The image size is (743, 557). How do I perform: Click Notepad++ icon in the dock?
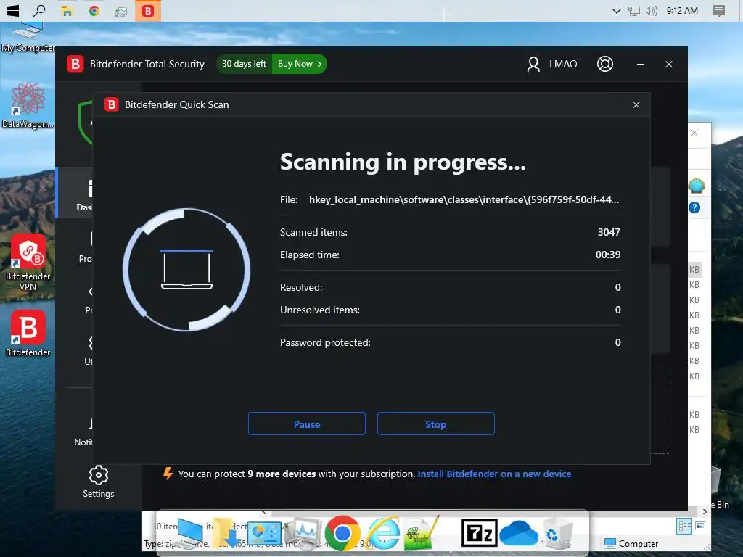[x=421, y=533]
